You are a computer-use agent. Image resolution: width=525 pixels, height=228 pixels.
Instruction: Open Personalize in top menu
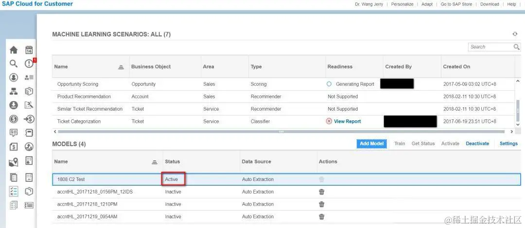(x=402, y=4)
